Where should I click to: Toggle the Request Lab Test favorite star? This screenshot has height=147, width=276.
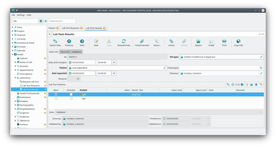point(45,82)
